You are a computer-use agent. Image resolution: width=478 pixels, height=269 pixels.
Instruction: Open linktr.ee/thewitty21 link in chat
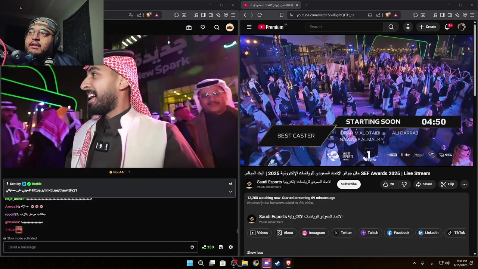click(55, 191)
